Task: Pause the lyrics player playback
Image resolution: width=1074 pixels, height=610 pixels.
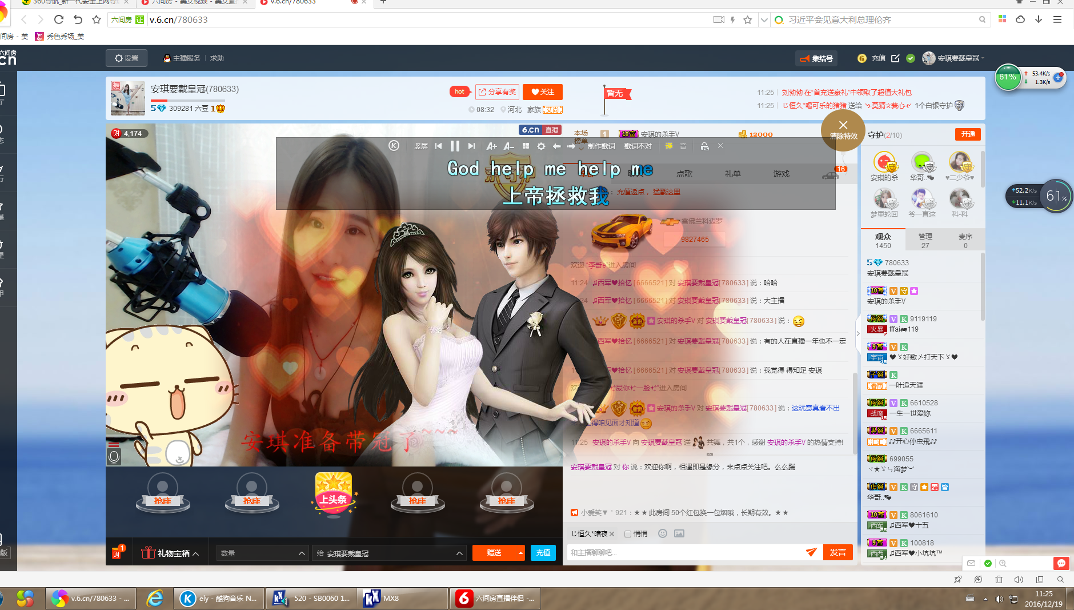Action: (x=455, y=146)
